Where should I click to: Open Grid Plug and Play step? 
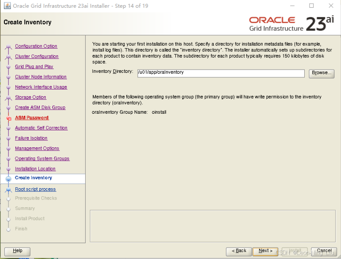pyautogui.click(x=34, y=67)
